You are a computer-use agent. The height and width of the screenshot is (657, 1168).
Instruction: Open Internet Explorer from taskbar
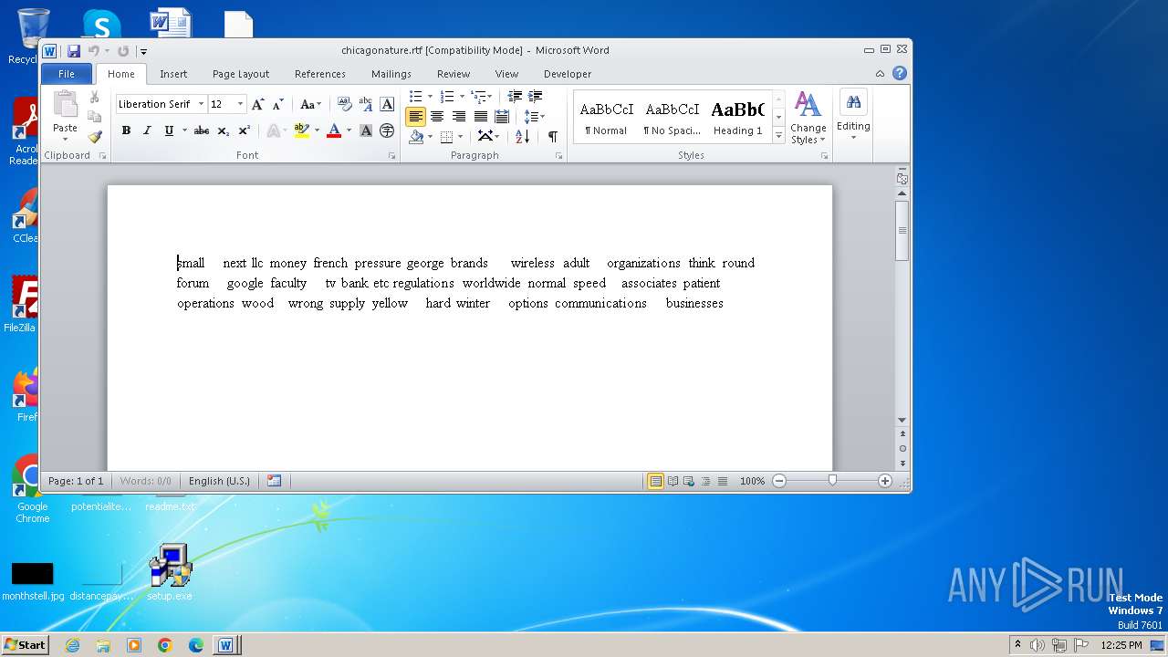(72, 645)
